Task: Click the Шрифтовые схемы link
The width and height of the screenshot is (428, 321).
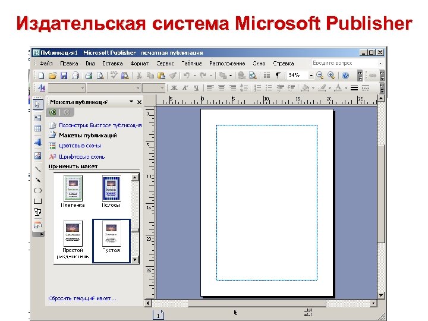Action: pos(82,157)
